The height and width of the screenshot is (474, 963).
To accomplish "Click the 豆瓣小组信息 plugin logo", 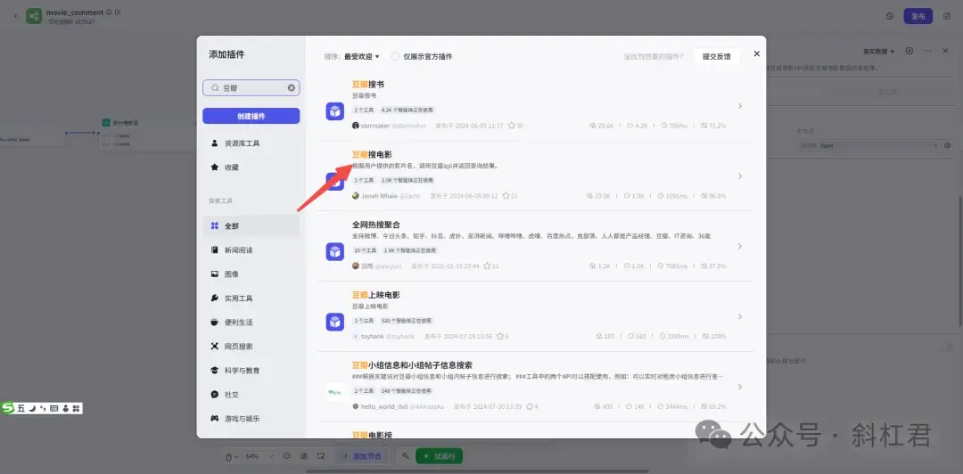I will click(x=334, y=392).
